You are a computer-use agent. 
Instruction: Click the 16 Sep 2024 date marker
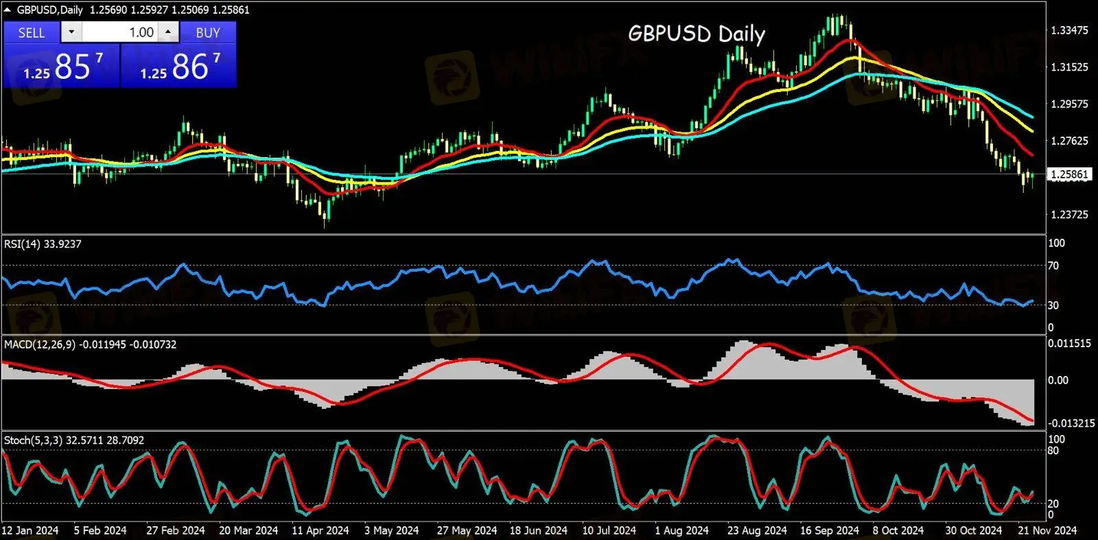pyautogui.click(x=829, y=530)
